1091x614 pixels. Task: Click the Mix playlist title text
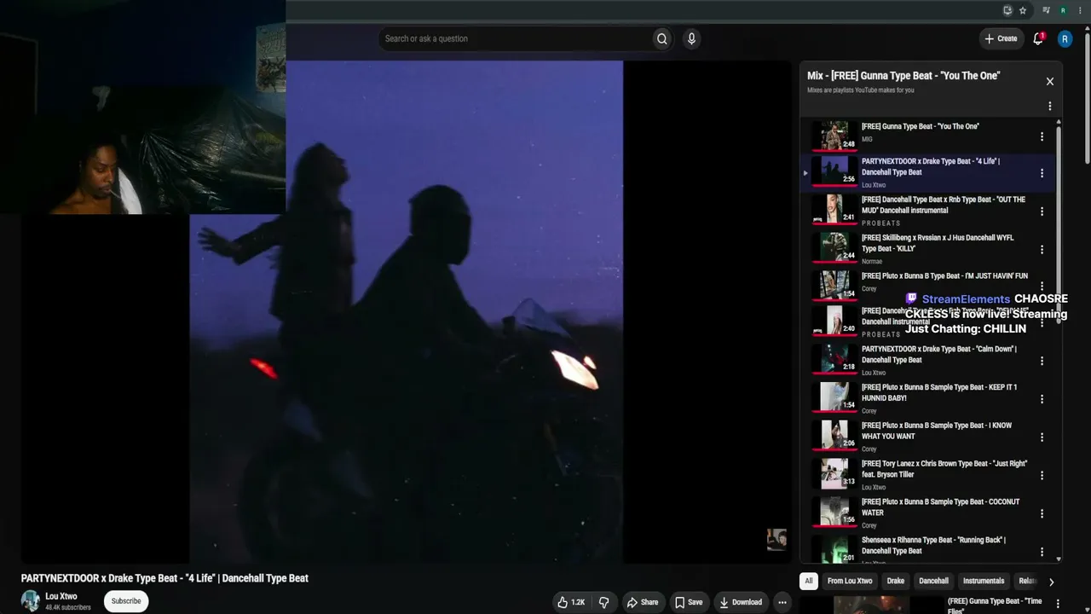click(x=903, y=76)
